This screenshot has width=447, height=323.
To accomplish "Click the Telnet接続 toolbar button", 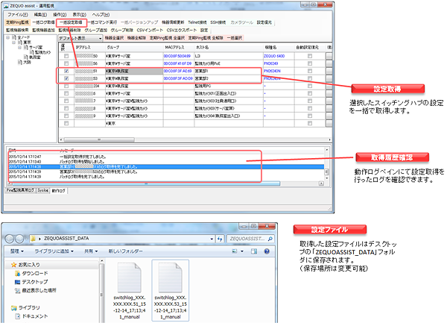I will point(197,22).
